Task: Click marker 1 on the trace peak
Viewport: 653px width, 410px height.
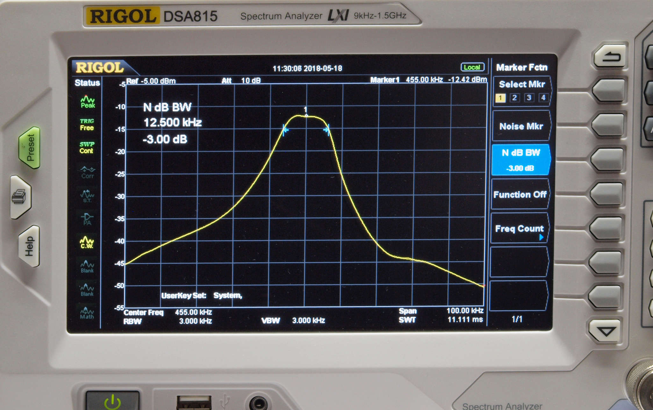Action: point(306,115)
